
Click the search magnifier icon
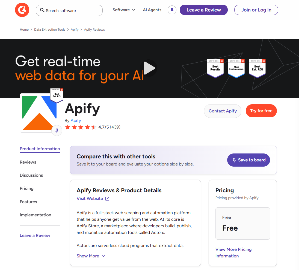[42, 10]
